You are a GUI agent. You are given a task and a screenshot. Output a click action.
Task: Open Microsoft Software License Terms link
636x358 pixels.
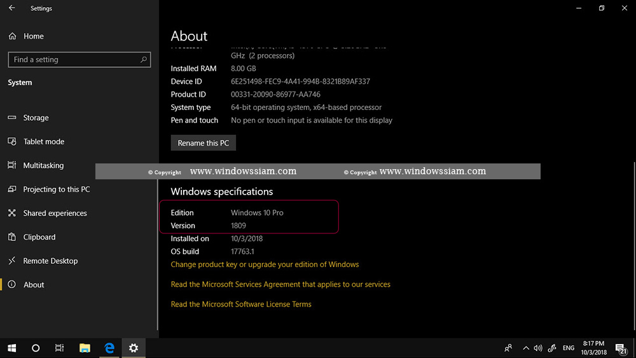241,304
